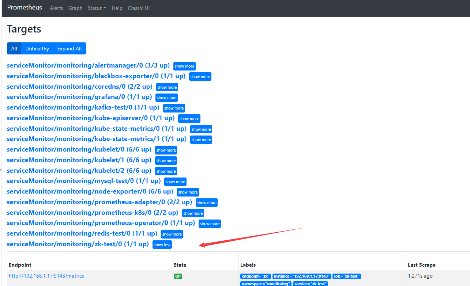Open the kube-state-metrics/0 service monitor heading

97,129
